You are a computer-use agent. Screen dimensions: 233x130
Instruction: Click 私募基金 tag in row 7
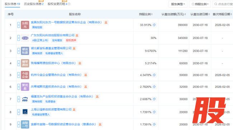tap(51, 101)
